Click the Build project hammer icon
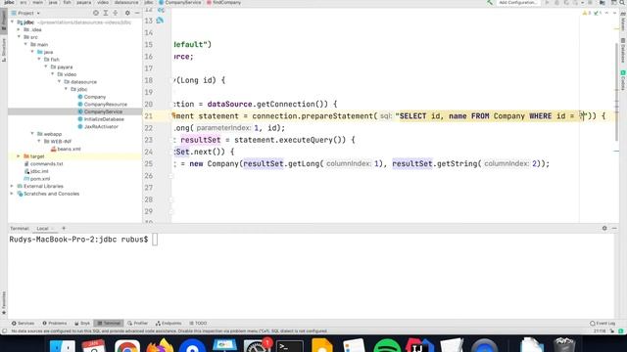 point(490,2)
